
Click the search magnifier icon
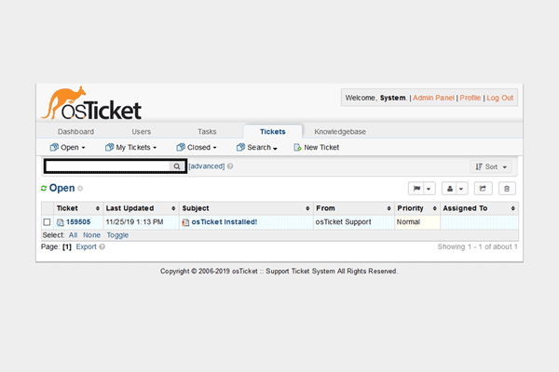click(175, 166)
